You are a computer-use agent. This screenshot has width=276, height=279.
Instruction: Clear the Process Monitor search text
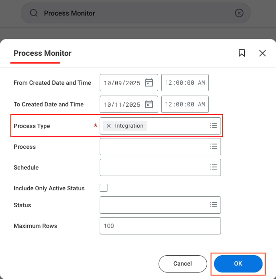[x=239, y=13]
